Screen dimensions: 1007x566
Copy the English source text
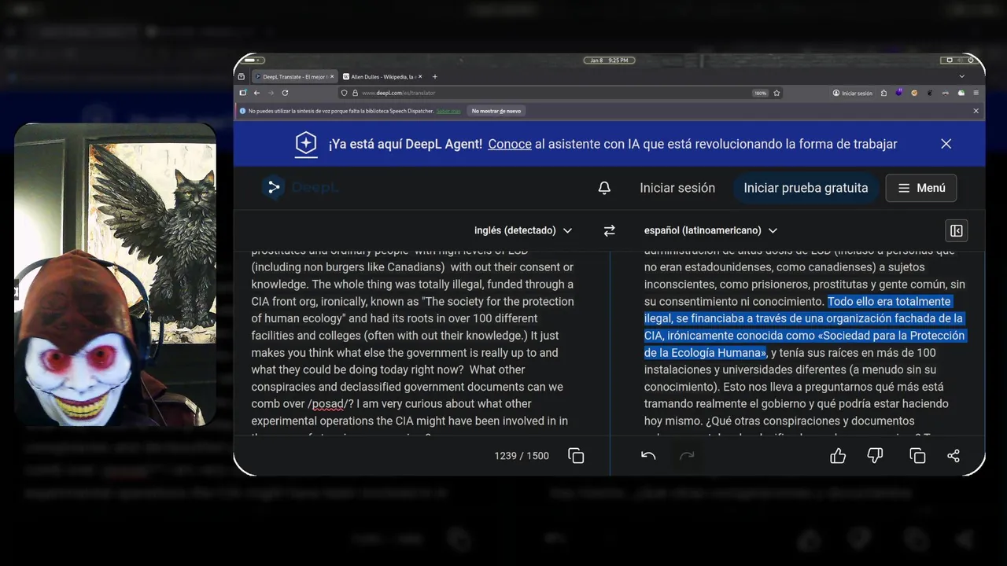click(576, 456)
